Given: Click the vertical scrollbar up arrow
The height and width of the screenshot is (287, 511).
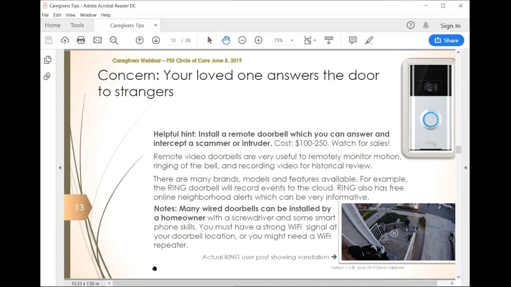Looking at the screenshot, I should 458,52.
